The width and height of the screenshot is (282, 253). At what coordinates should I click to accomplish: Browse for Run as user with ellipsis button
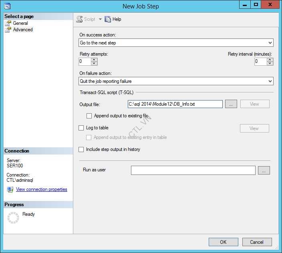pos(264,170)
